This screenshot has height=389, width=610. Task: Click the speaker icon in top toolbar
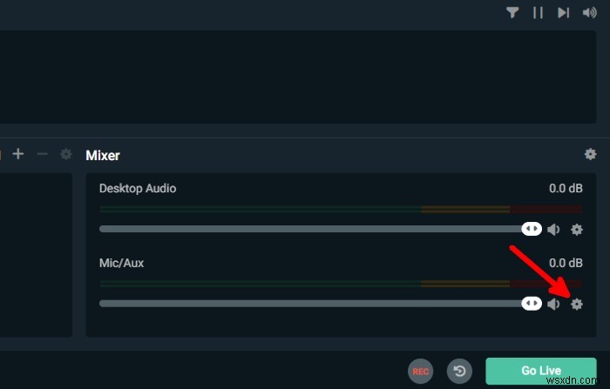click(590, 12)
